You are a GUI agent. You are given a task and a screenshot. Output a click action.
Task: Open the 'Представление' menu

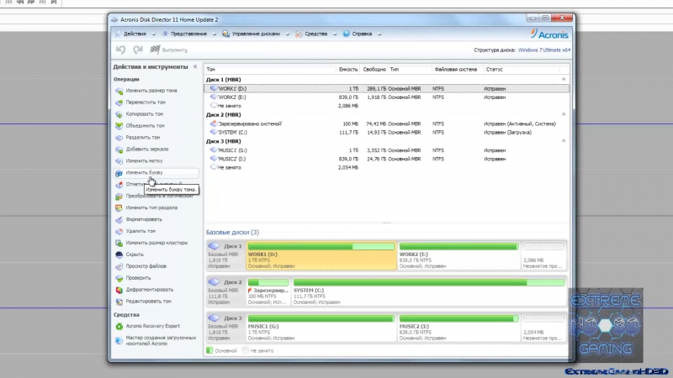click(188, 34)
